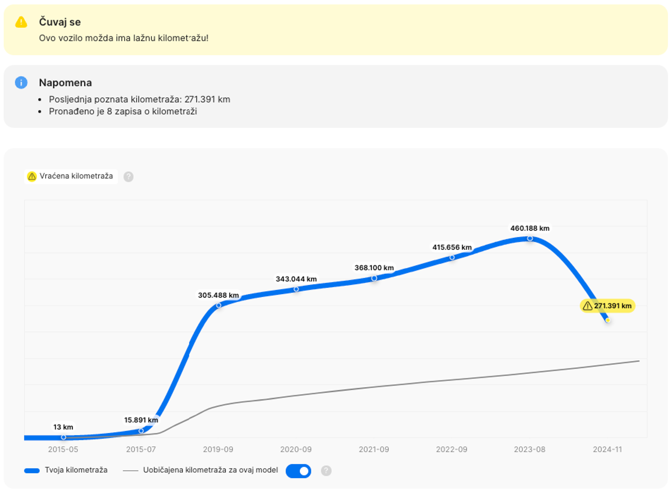
Task: Click Uobičajena kilometraža za ovaj model legend
Action: [210, 470]
